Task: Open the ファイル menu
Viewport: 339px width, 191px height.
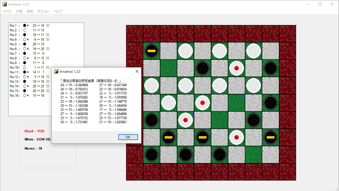Action: coord(7,11)
